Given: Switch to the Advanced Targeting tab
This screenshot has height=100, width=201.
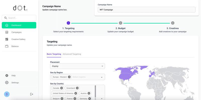Looking at the screenshot, I should [x=72, y=54].
